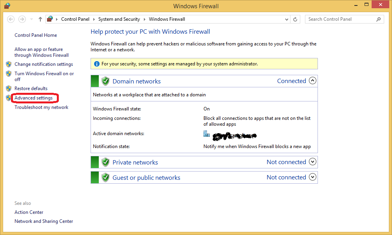
Task: Go up one level with the Up arrow
Action: (x=40, y=19)
